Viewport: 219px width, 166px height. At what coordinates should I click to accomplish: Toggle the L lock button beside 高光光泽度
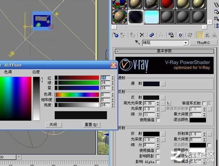click(168, 103)
